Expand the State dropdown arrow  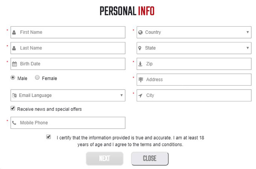coord(248,48)
